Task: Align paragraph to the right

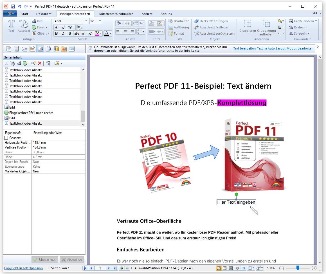Action: pos(132,32)
